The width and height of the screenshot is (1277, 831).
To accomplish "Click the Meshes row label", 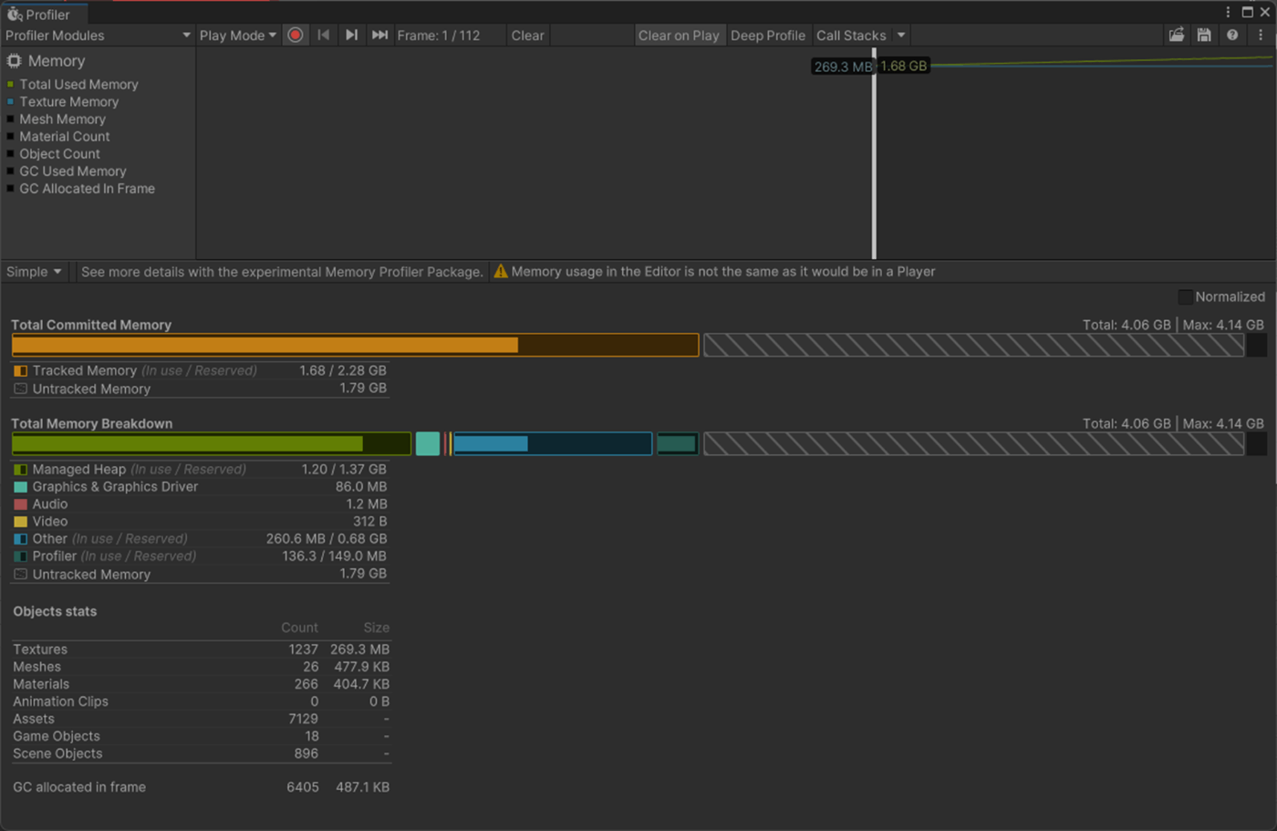I will coord(36,666).
